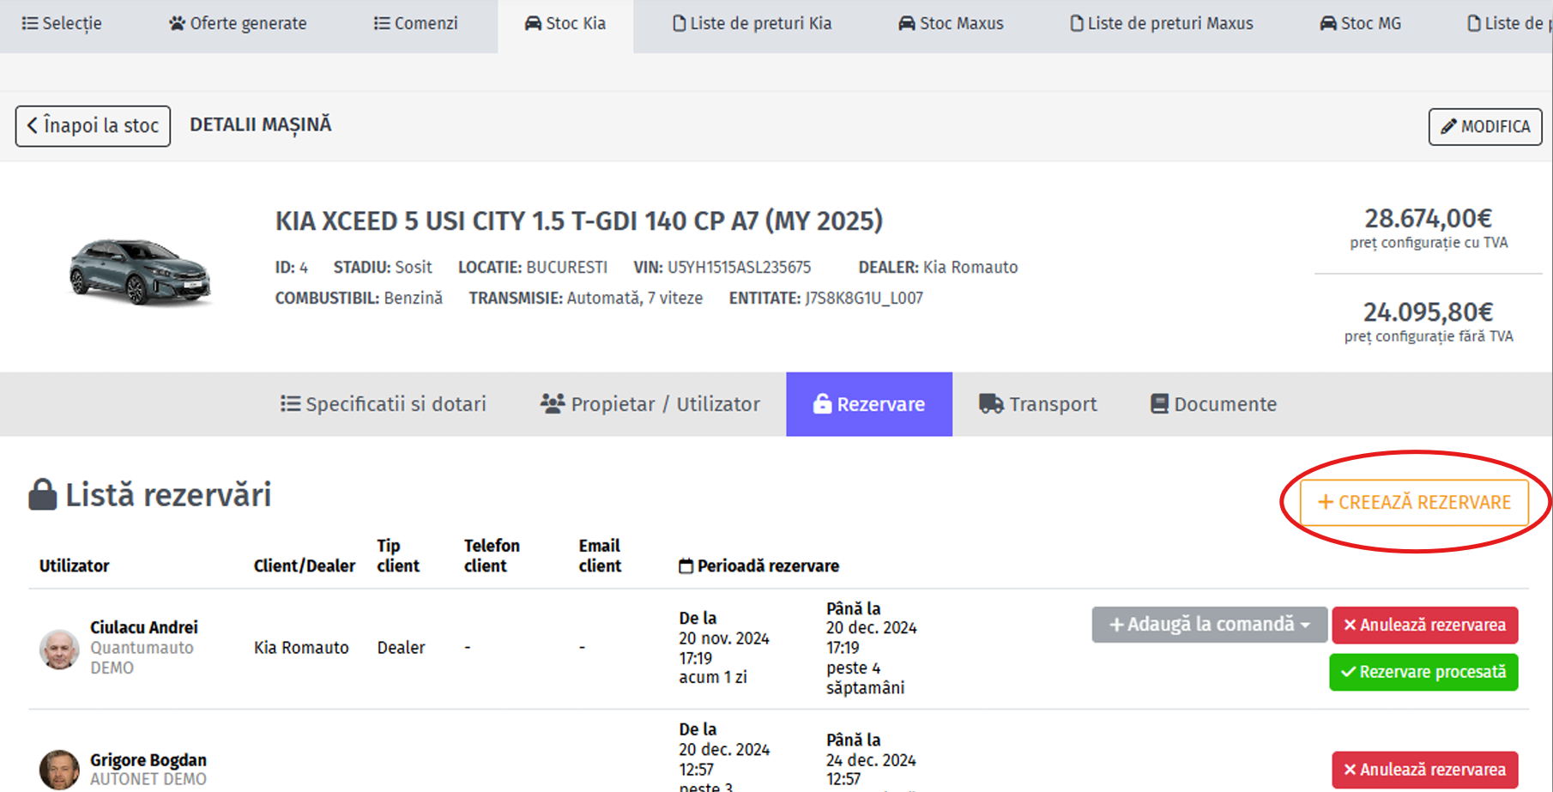The width and height of the screenshot is (1553, 792).
Task: Click the document icon on Liste de preturi Maxus
Action: tap(1076, 23)
